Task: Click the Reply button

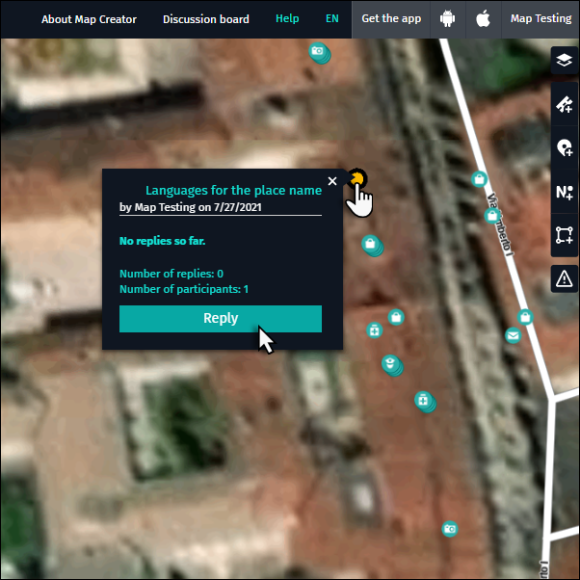Action: click(x=221, y=319)
